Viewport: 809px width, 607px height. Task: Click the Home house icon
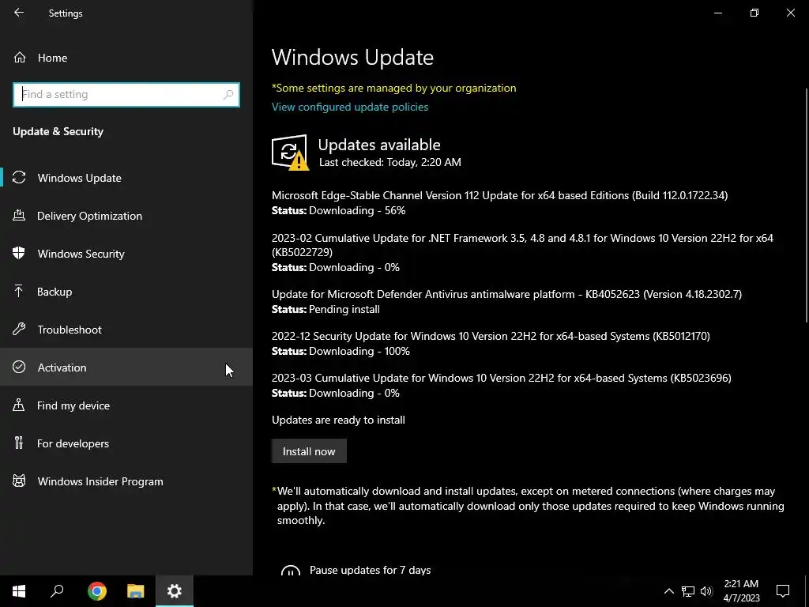click(x=20, y=57)
